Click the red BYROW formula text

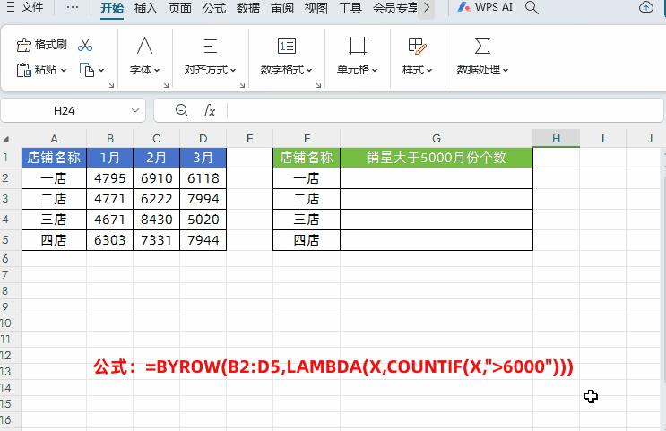pyautogui.click(x=333, y=366)
